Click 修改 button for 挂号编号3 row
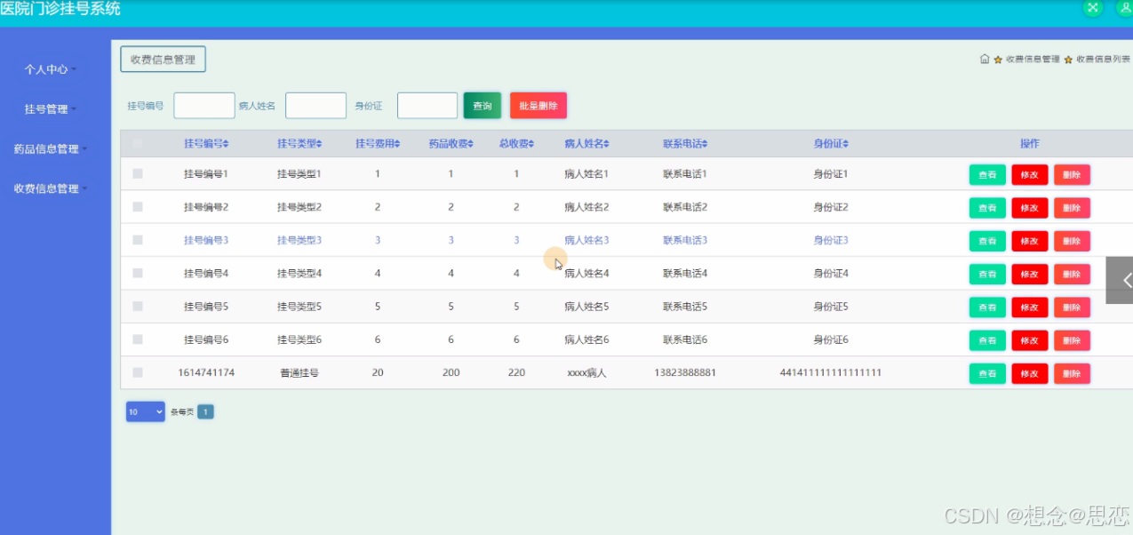 1030,241
